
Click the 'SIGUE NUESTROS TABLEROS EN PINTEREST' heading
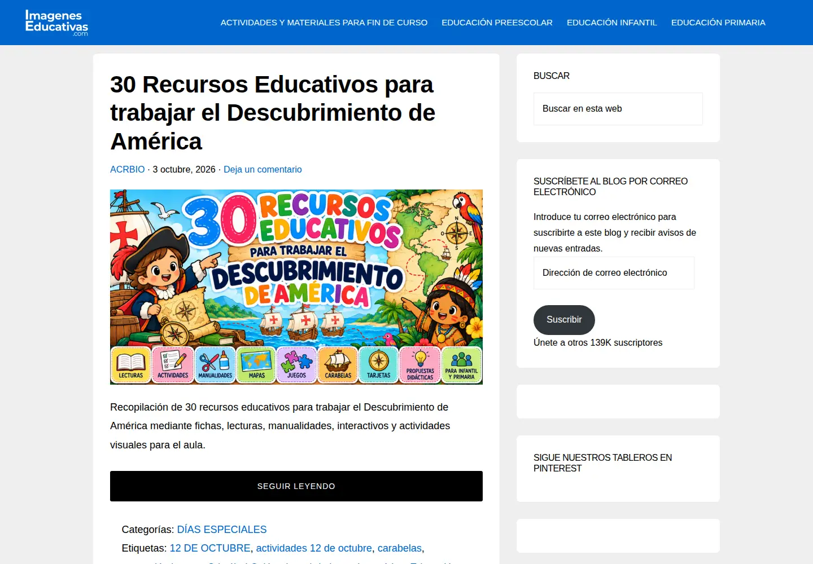[x=602, y=463]
